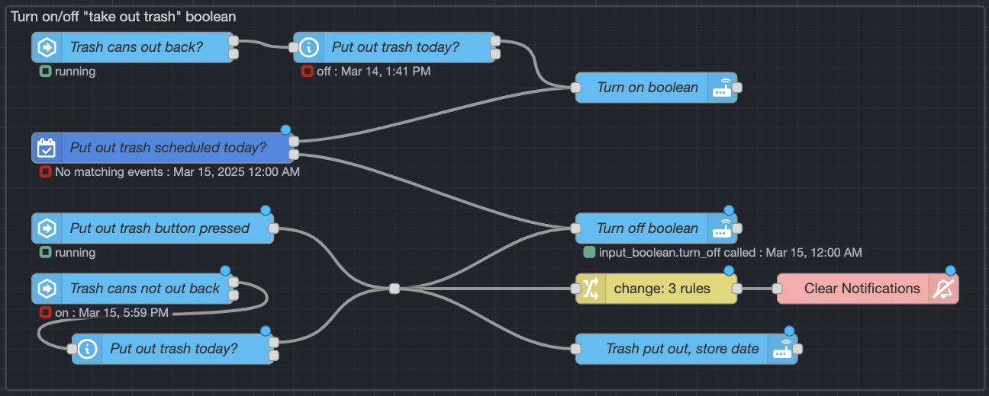Click "running" status under "Trash cans out back?"
989x396 pixels.
coord(75,72)
